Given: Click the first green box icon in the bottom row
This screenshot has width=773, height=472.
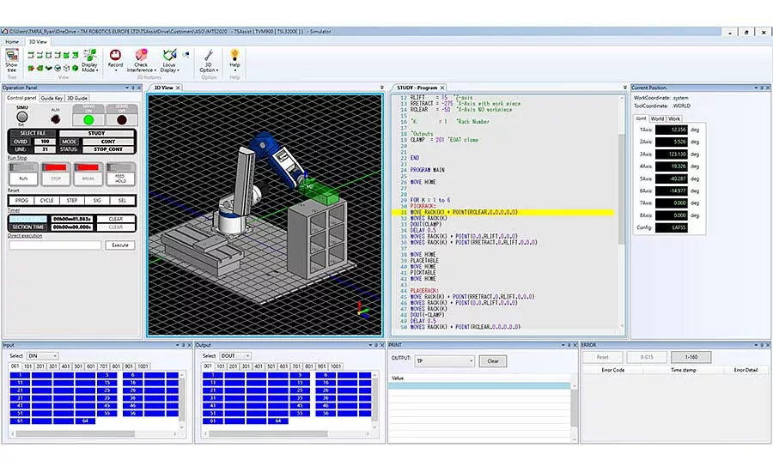Looking at the screenshot, I should [x=31, y=68].
